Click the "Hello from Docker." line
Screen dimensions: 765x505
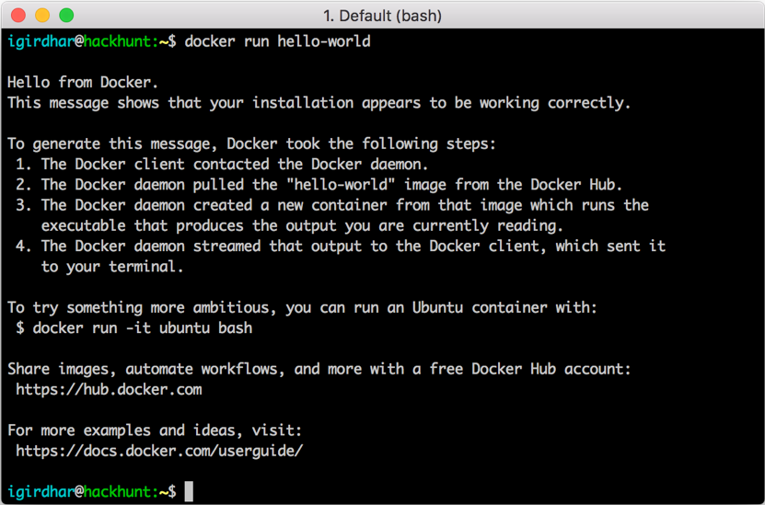83,83
